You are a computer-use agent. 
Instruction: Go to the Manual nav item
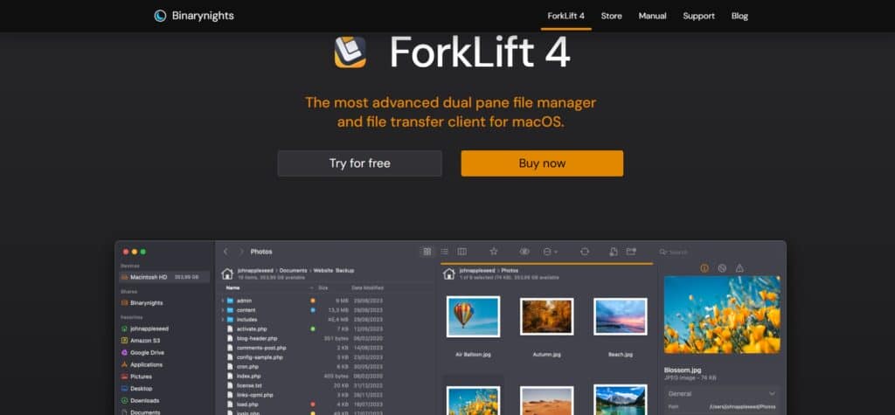(x=652, y=16)
